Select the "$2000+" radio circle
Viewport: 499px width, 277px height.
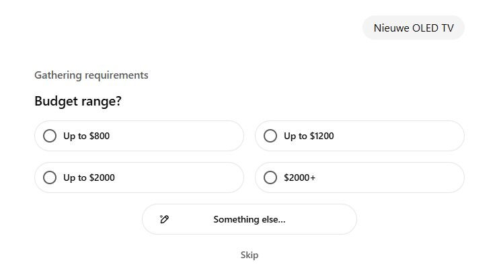(x=270, y=177)
